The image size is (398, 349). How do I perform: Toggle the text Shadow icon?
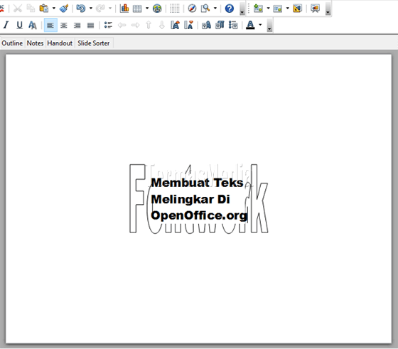click(33, 25)
